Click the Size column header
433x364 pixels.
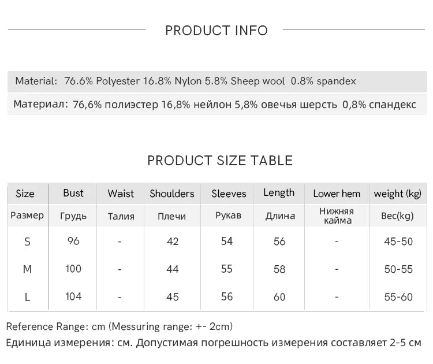coord(25,194)
